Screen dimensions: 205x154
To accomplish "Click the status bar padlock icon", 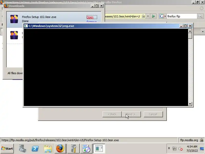I will [202, 140].
